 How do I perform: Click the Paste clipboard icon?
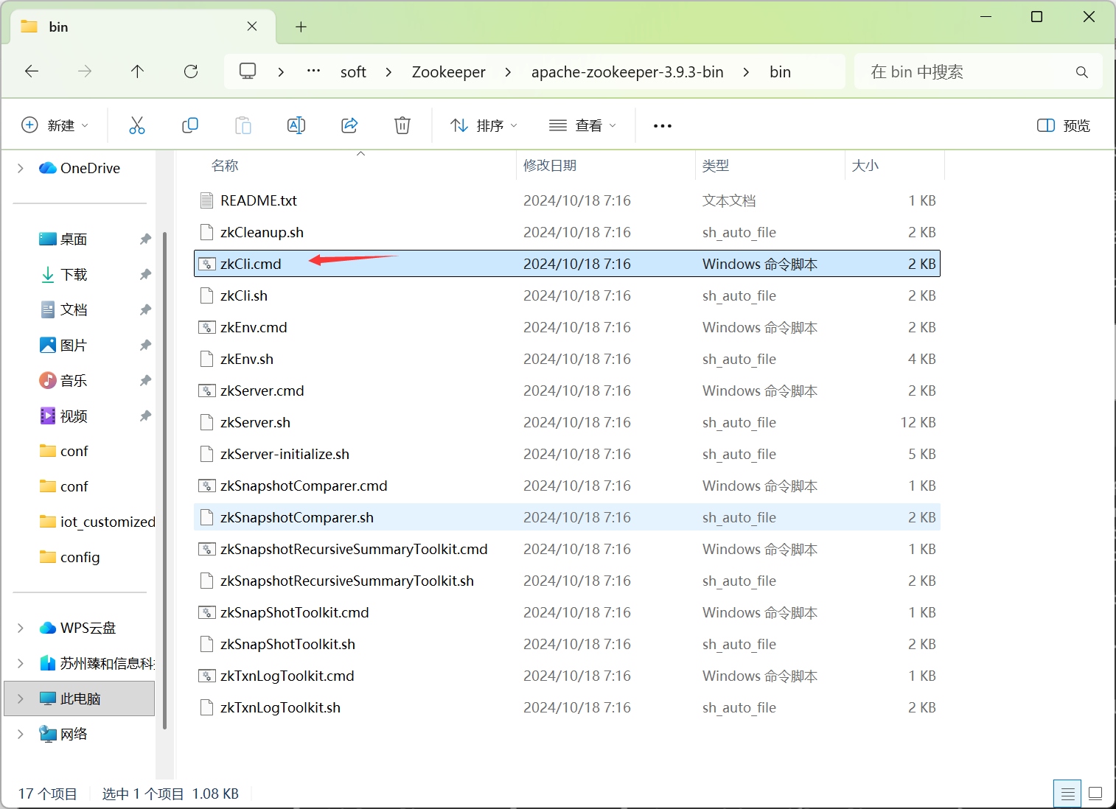pos(243,125)
